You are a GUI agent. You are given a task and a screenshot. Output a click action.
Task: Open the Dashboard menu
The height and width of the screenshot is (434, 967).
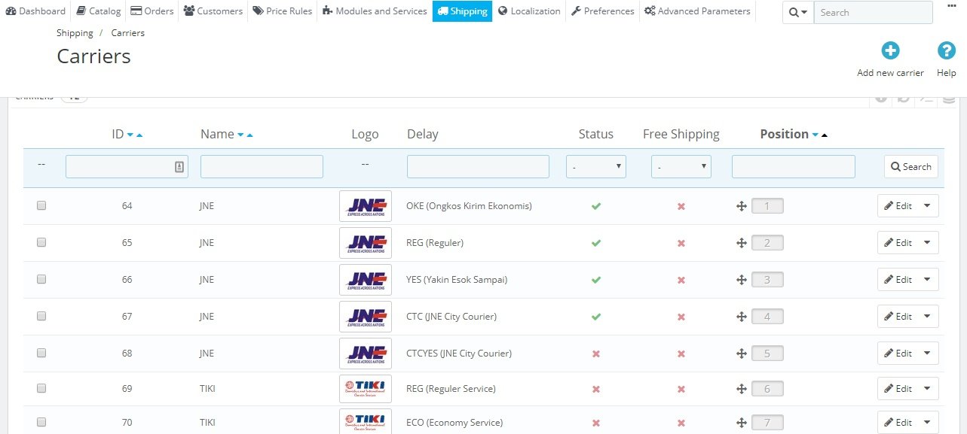point(36,11)
